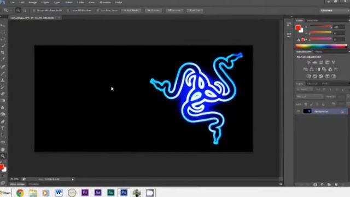Switch to the Channels tab
The width and height of the screenshot is (350, 197).
click(x=312, y=84)
